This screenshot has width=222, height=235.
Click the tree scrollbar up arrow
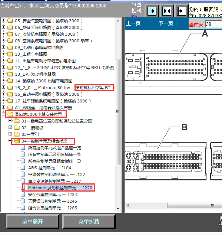(118, 21)
